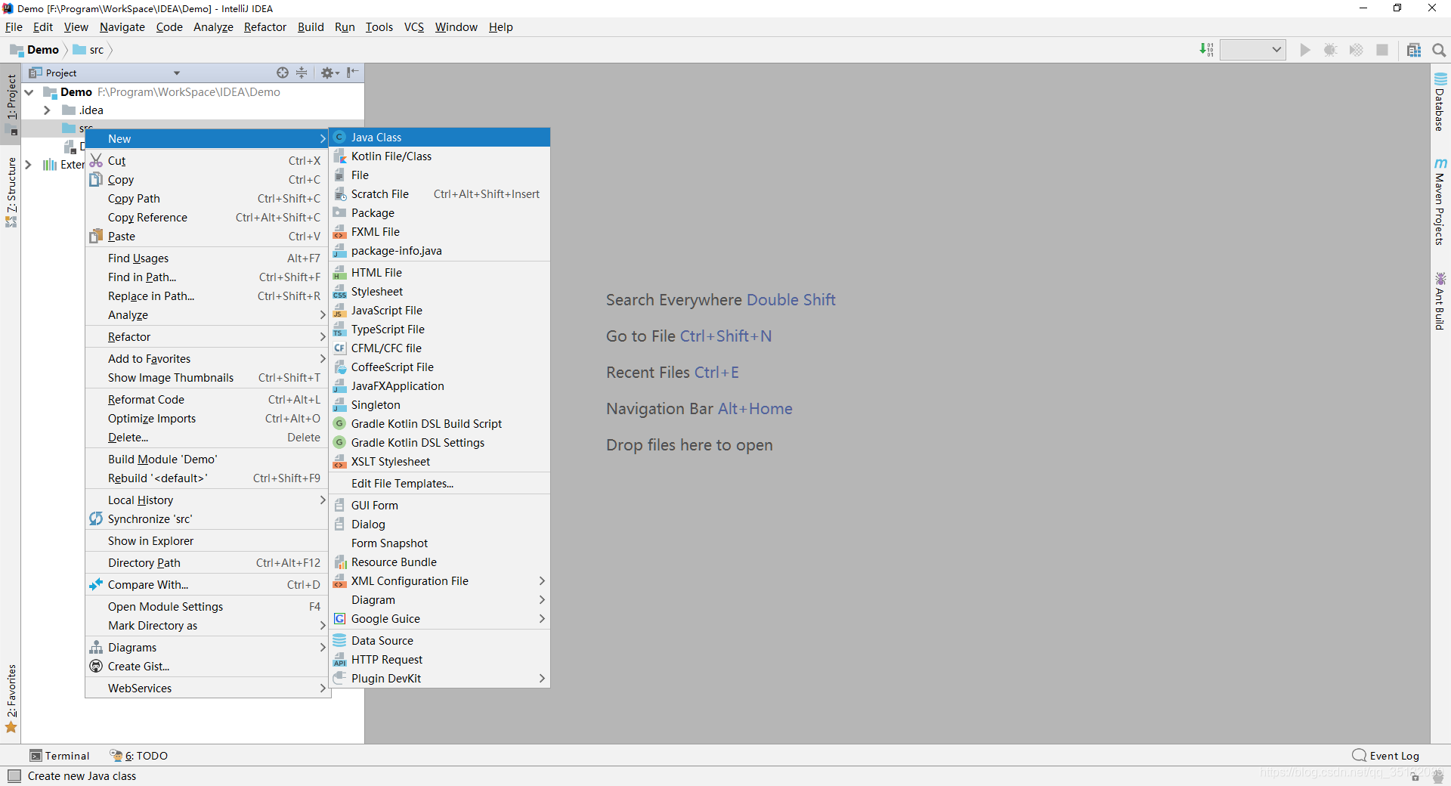Choose Open Module Settings entry
The image size is (1451, 786).
(x=208, y=607)
